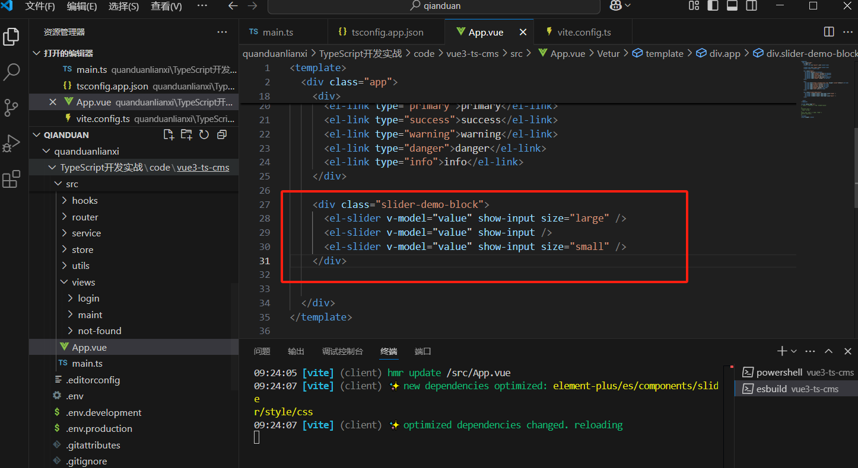Open the 选择(S) menu

(123, 7)
